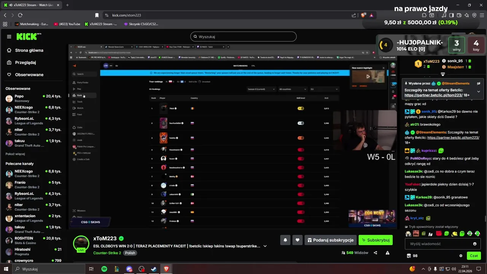487x274 pixels.
Task: Open the Season 6 dropdown in stream
Action: [261, 89]
